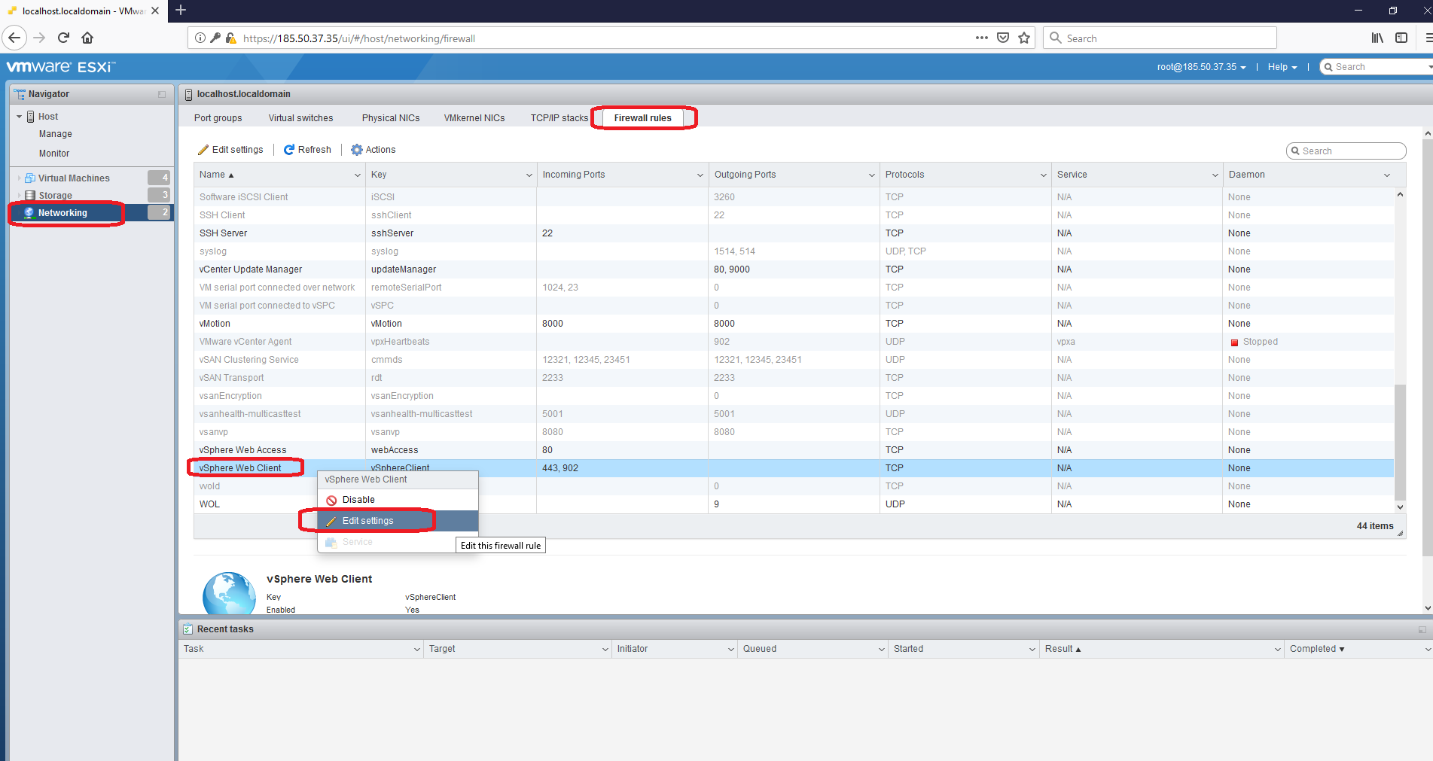Select Virtual Machines in Navigator
The image size is (1433, 761).
74,178
